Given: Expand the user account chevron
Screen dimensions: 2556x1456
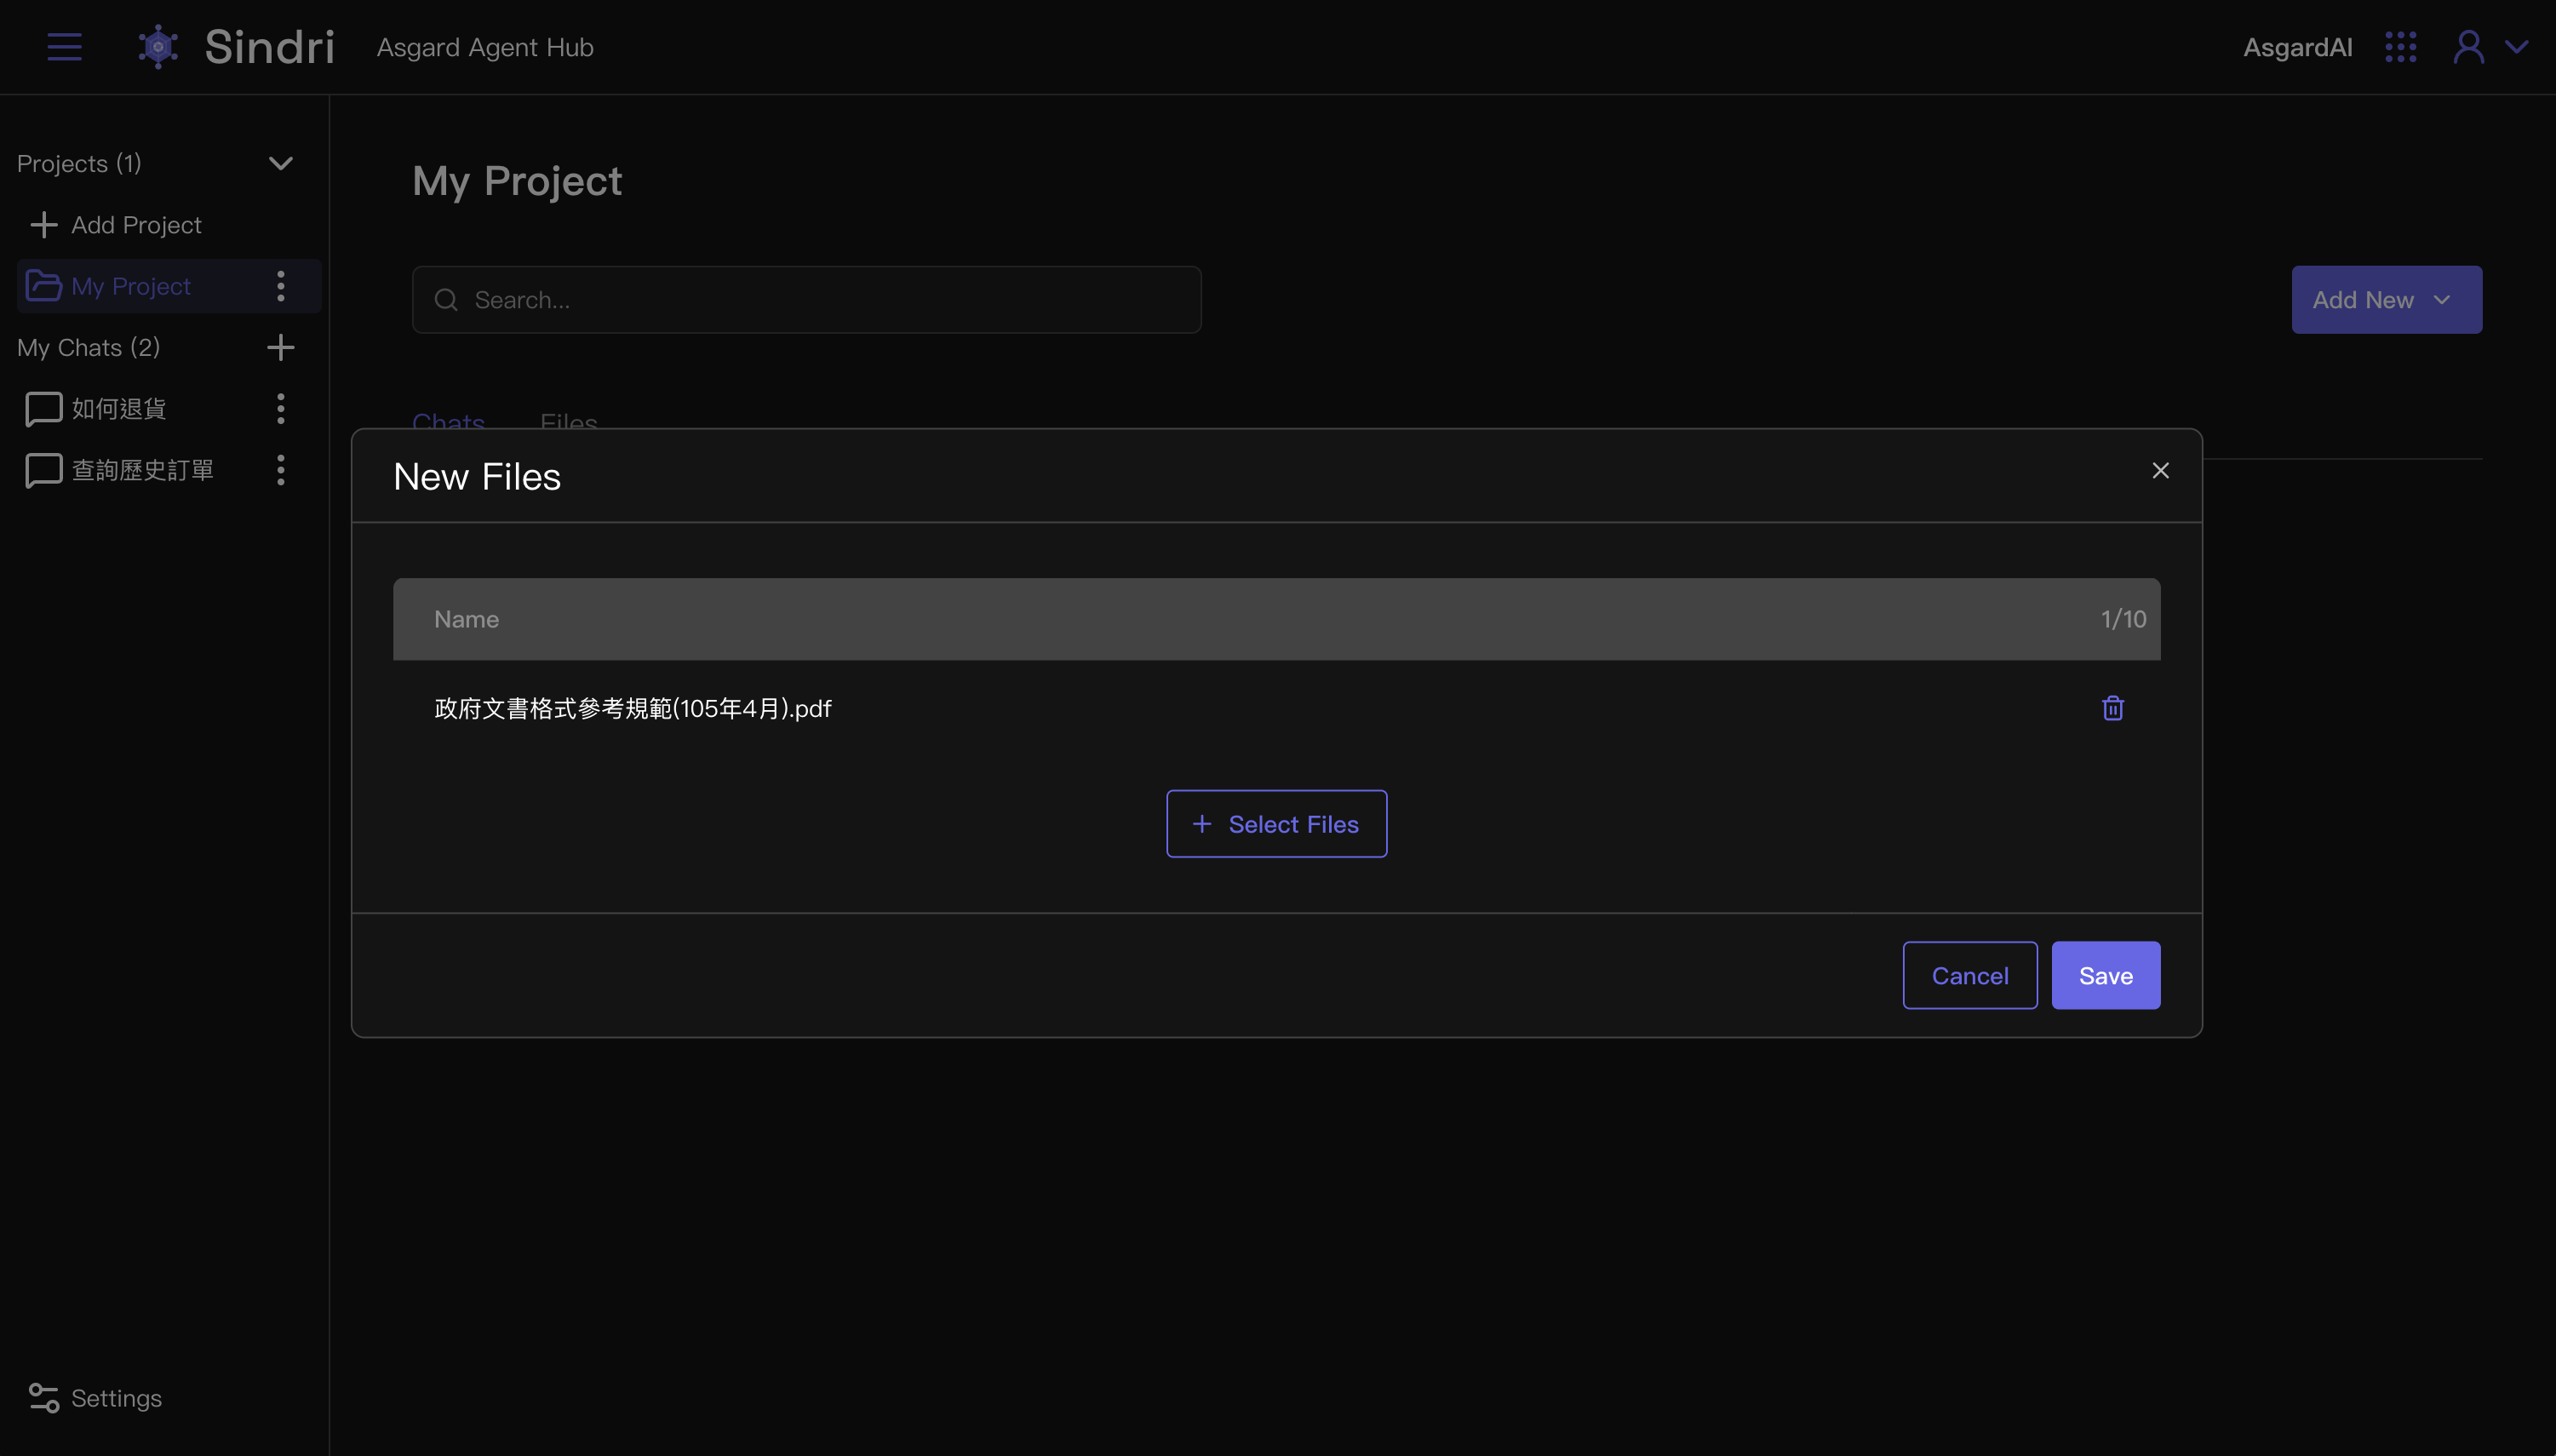Looking at the screenshot, I should [2516, 47].
